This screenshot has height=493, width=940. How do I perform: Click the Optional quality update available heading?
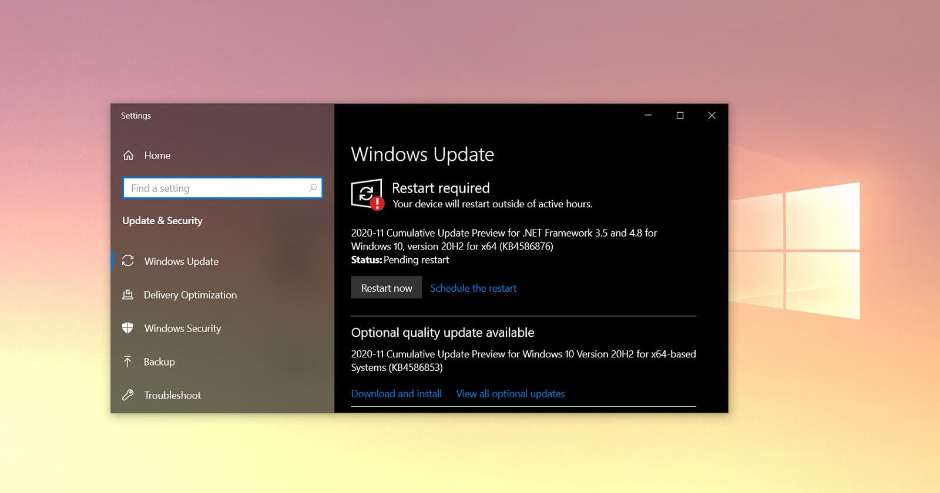pos(442,332)
